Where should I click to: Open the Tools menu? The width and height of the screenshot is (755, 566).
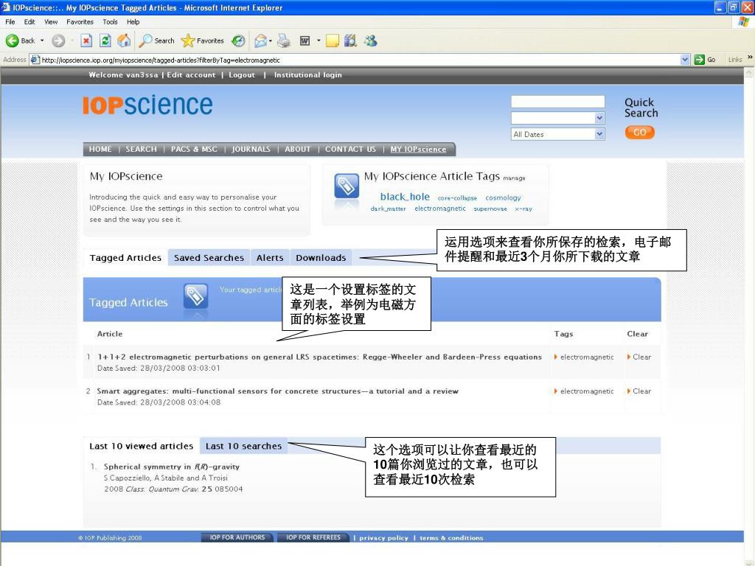[110, 21]
